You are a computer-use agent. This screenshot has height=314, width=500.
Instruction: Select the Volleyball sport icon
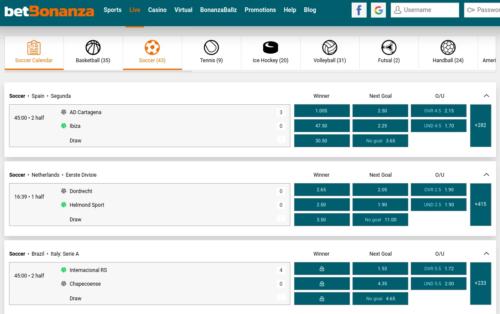click(330, 48)
